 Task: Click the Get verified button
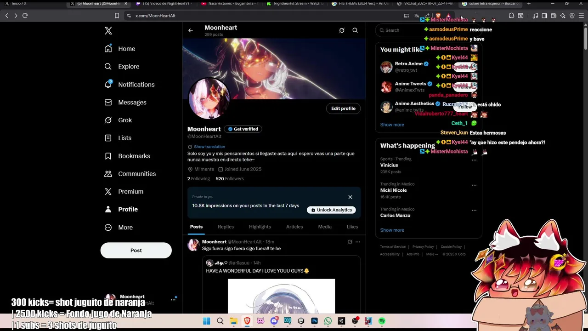point(243,129)
